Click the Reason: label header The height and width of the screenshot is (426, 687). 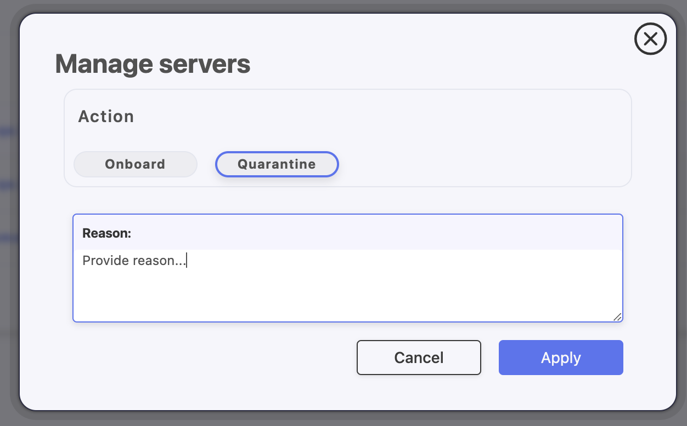coord(107,233)
